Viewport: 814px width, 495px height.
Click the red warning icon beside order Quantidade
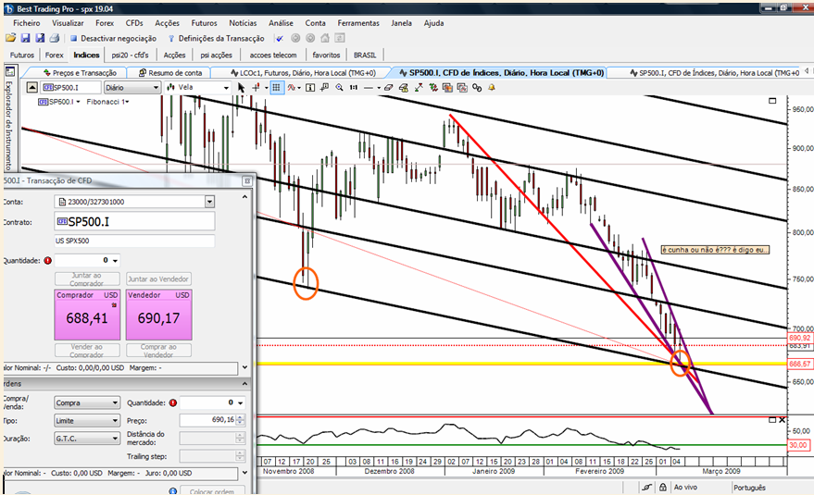[x=172, y=402]
